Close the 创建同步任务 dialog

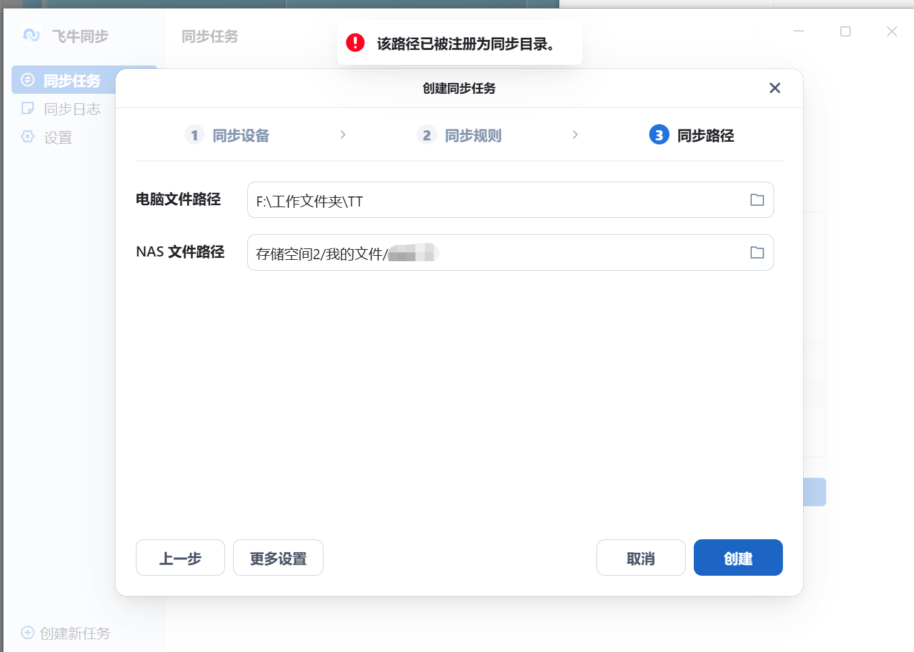pyautogui.click(x=775, y=88)
